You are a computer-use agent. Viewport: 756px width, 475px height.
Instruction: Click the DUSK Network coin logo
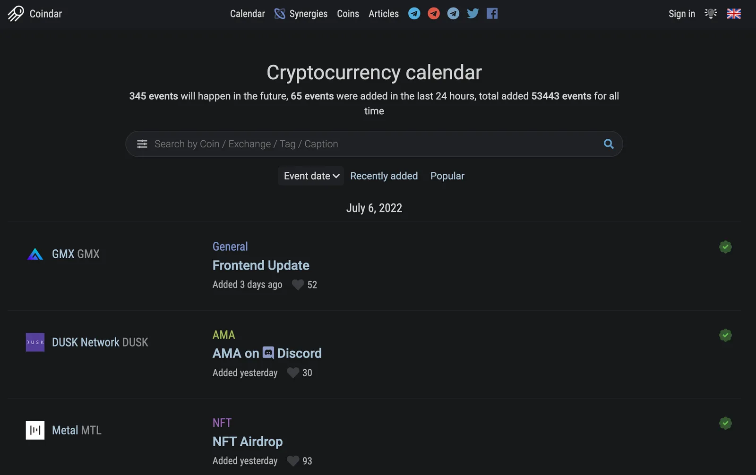pos(35,342)
